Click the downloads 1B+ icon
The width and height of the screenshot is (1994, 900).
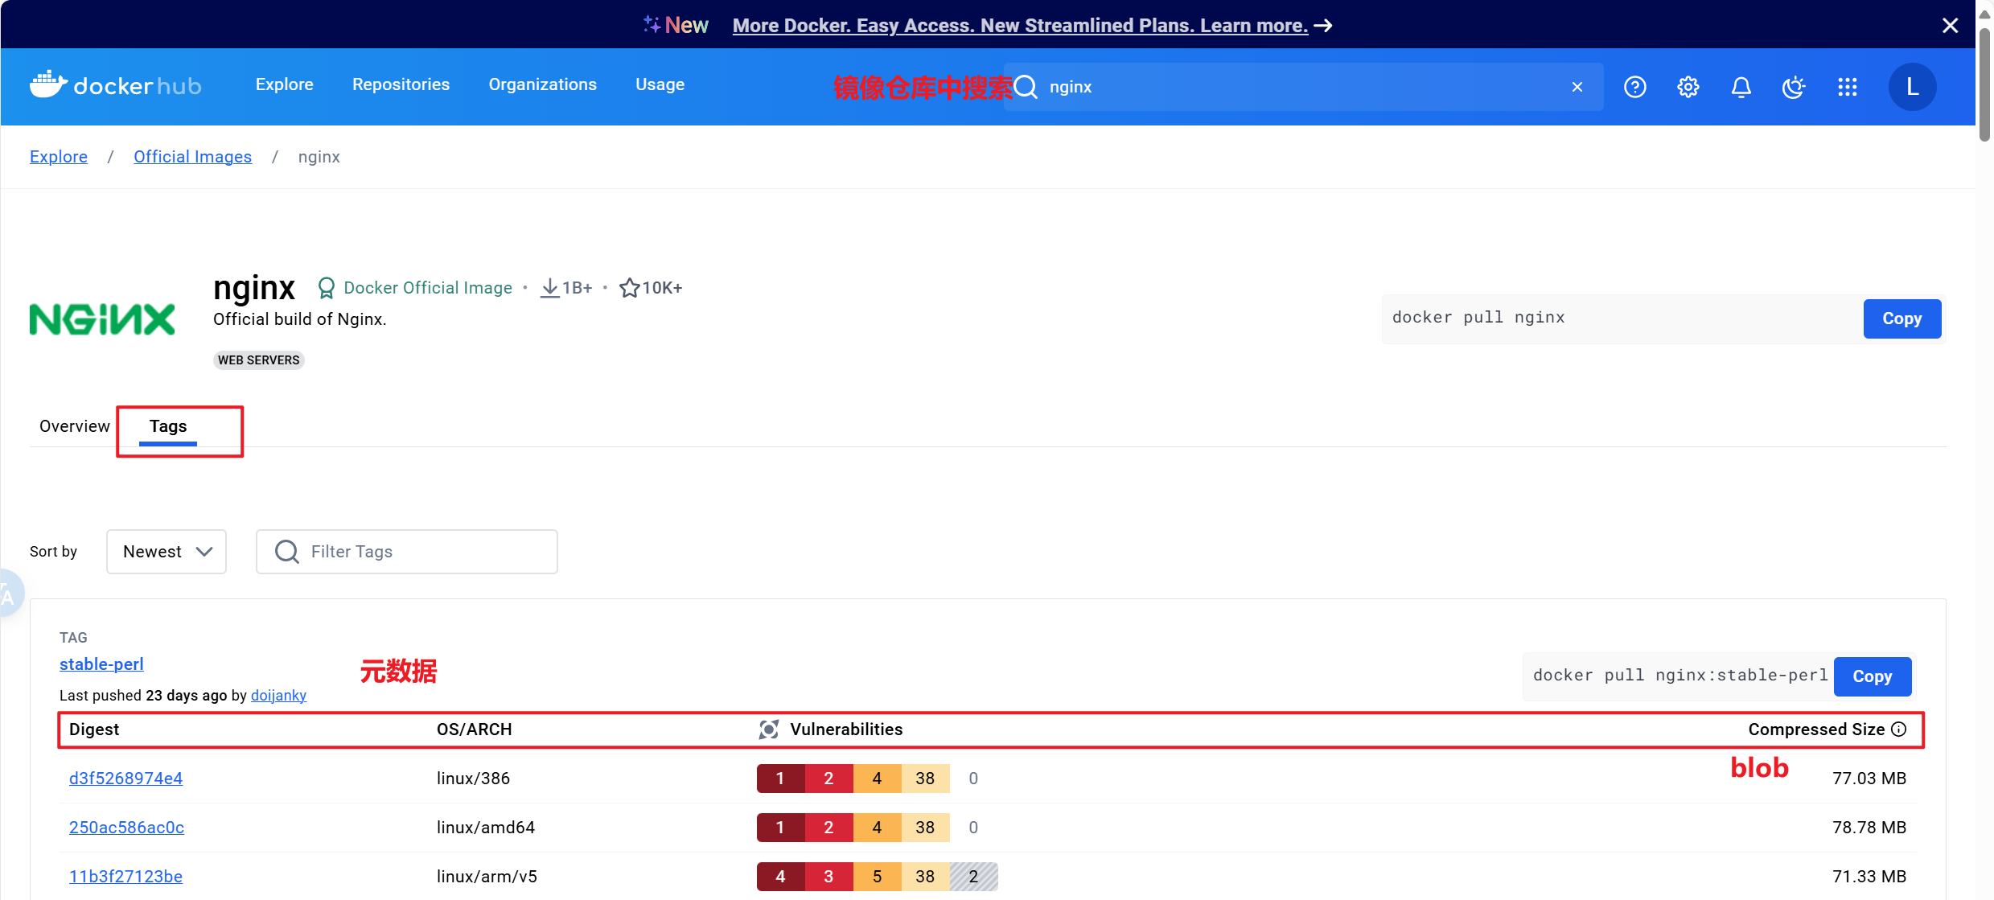click(x=549, y=288)
